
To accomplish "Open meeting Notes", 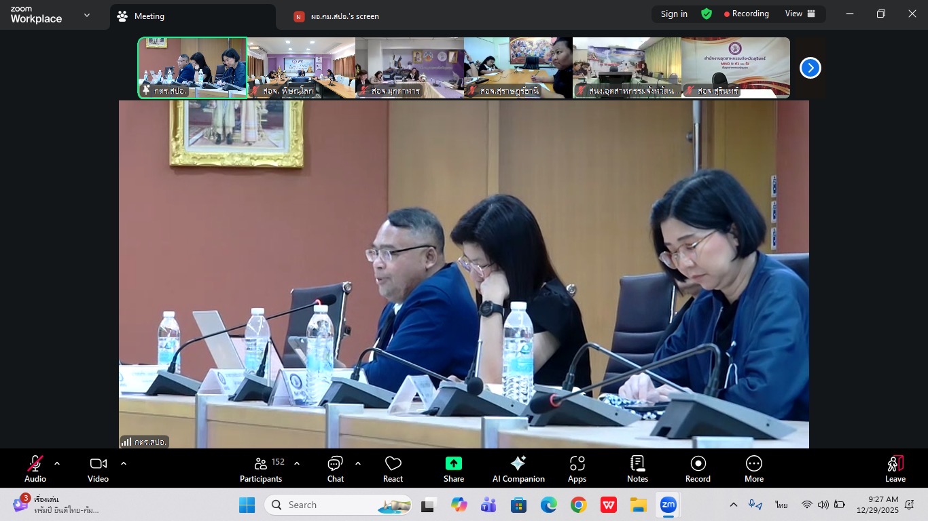I will point(637,469).
